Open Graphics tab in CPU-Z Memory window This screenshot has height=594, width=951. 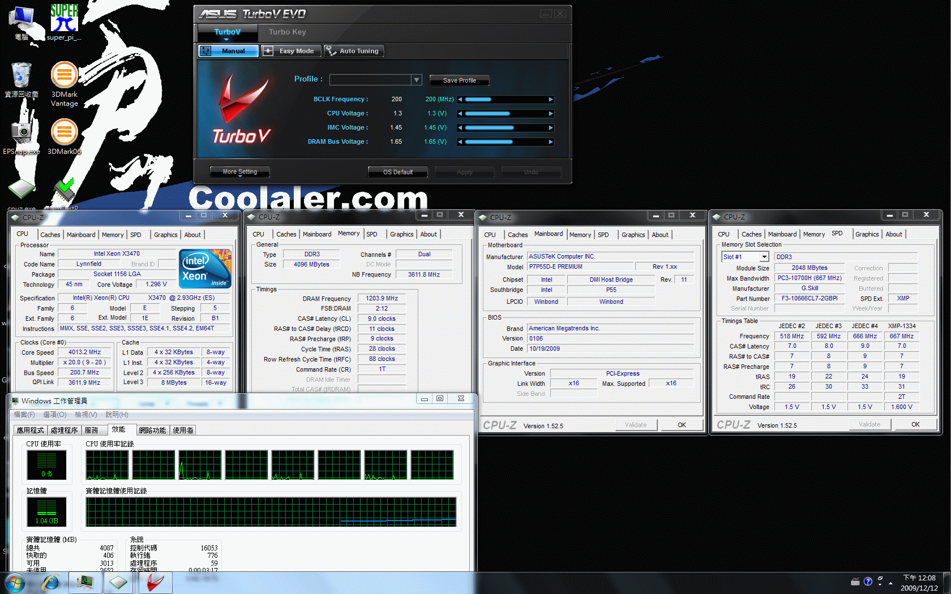coord(401,234)
